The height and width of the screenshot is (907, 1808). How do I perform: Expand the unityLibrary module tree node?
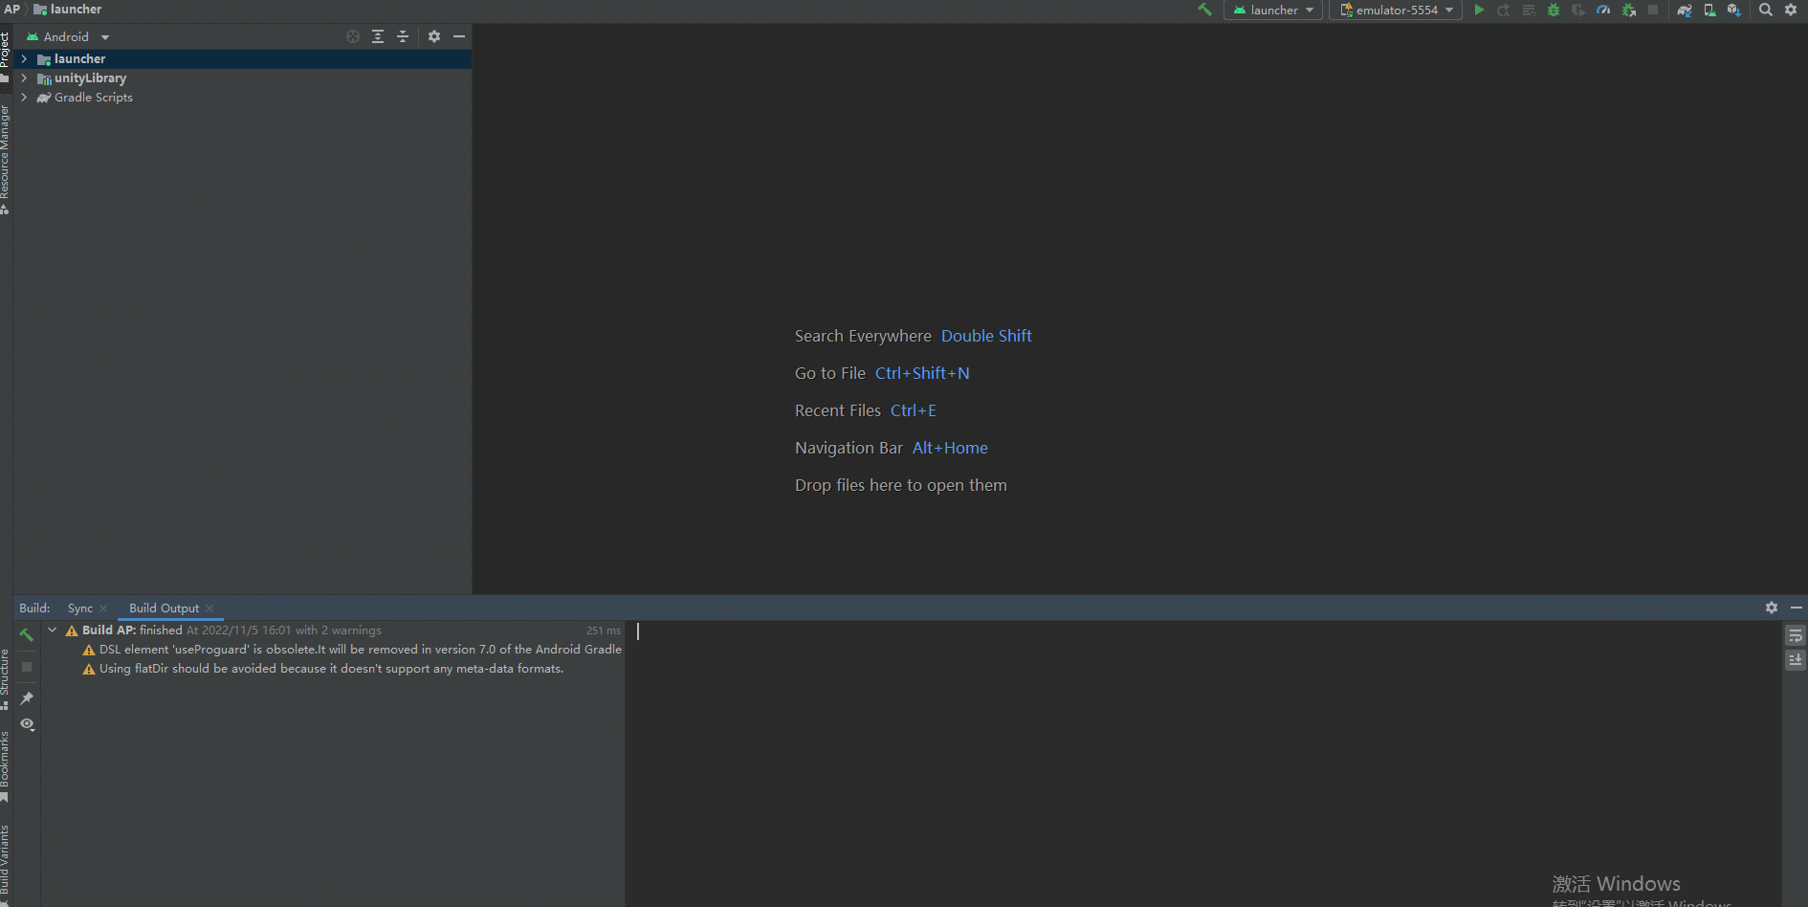click(24, 78)
